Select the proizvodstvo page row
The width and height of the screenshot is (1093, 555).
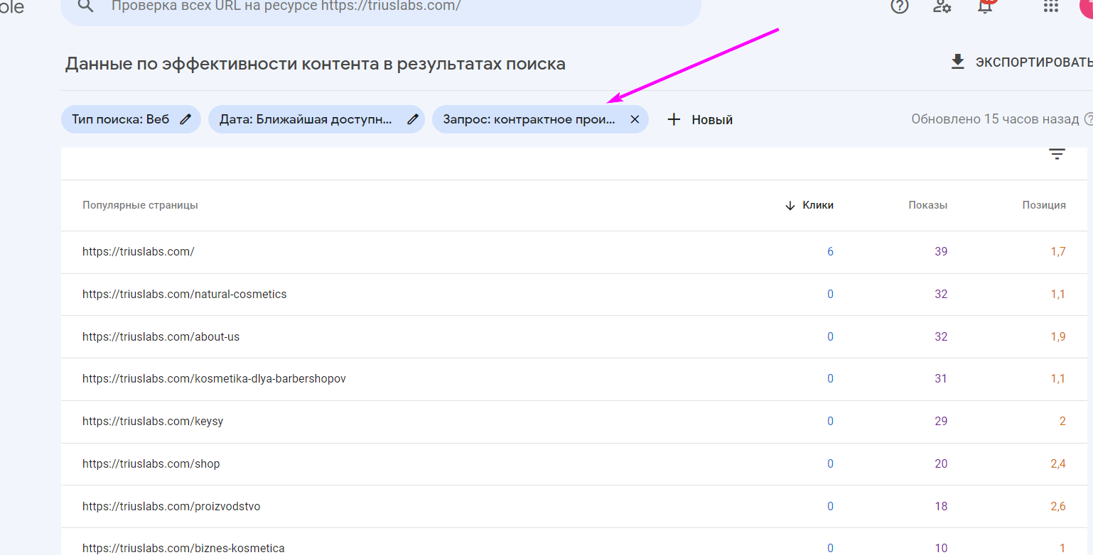click(574, 507)
